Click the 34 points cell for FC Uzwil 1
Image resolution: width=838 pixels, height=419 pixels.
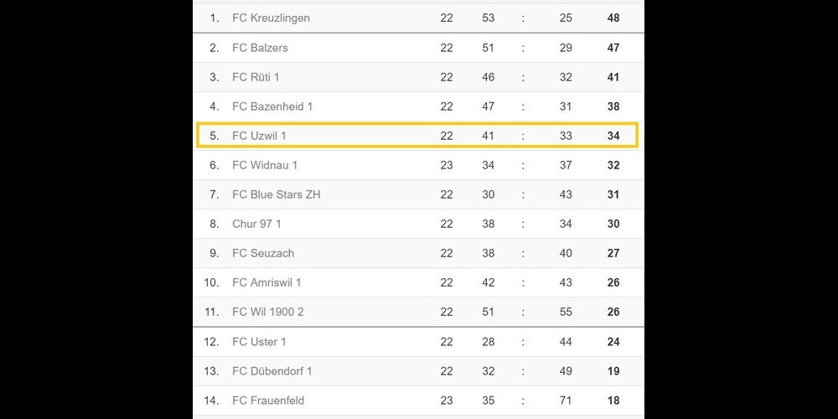pos(613,136)
